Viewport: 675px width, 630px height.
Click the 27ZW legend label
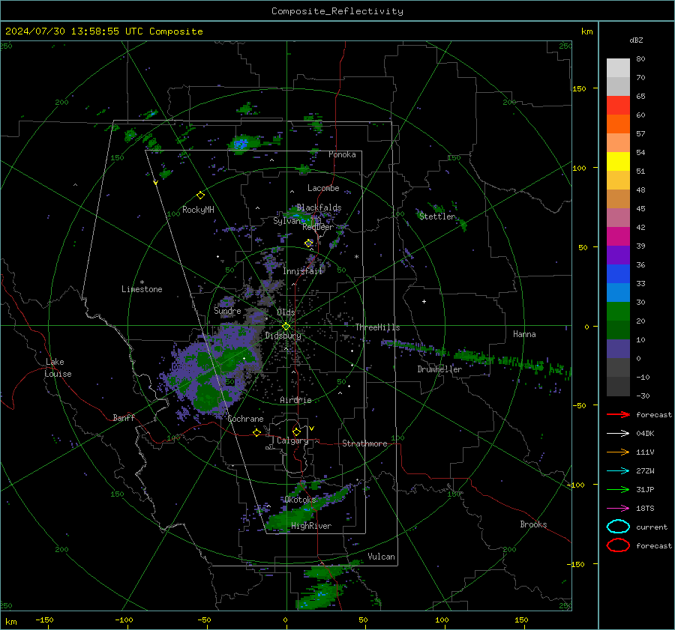[645, 470]
